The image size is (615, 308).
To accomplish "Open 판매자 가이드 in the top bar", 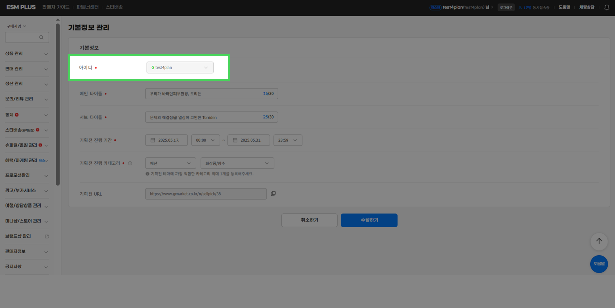I will pyautogui.click(x=56, y=7).
